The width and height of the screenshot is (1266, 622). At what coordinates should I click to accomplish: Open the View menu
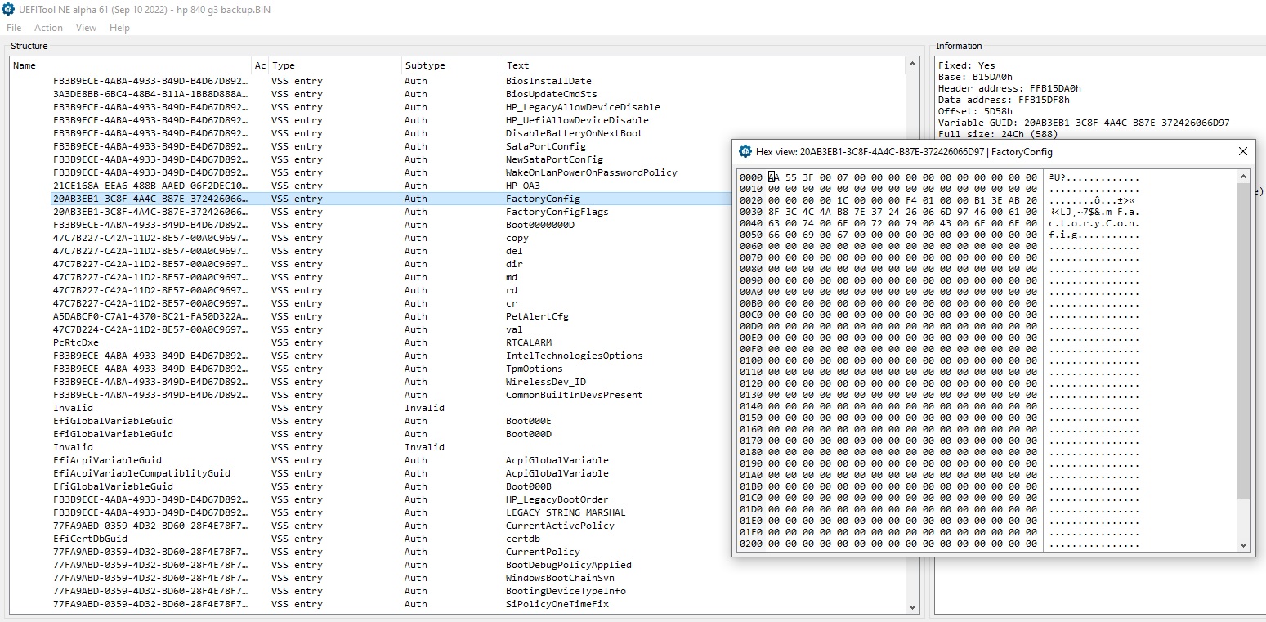86,28
